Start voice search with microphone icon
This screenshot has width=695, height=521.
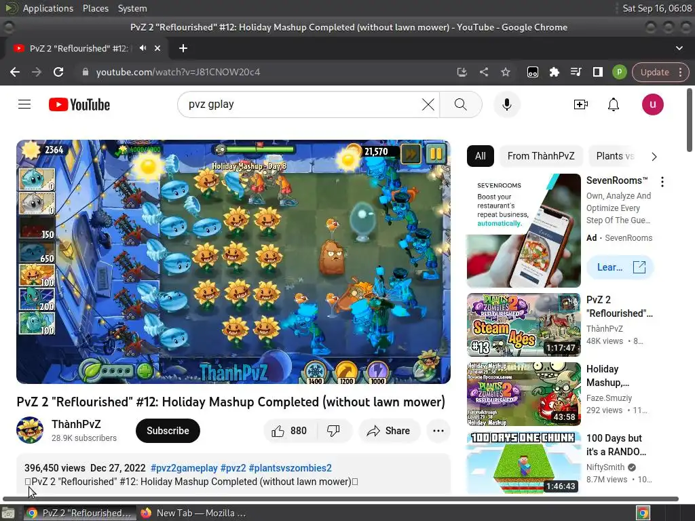[x=506, y=104]
